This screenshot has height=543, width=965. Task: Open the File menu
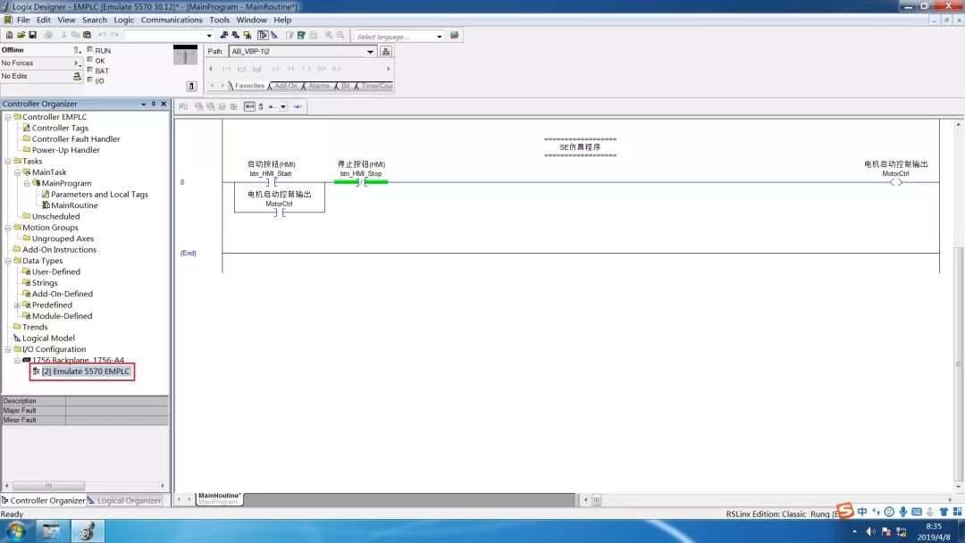pyautogui.click(x=23, y=20)
